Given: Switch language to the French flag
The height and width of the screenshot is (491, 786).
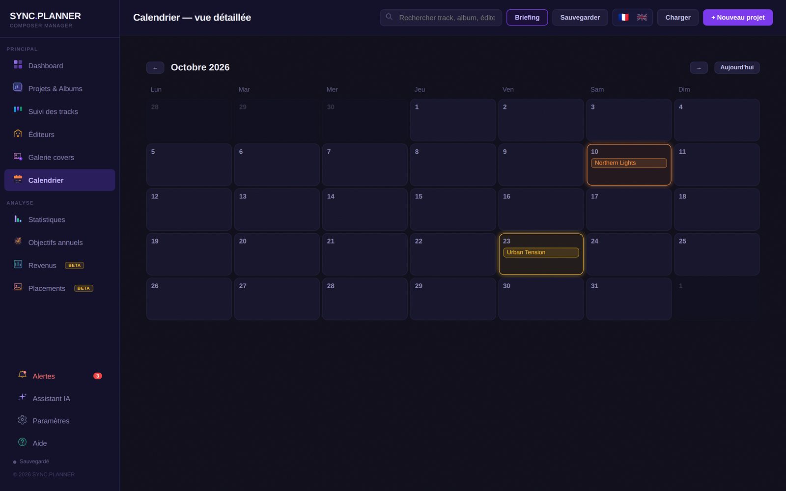Looking at the screenshot, I should click(x=623, y=17).
